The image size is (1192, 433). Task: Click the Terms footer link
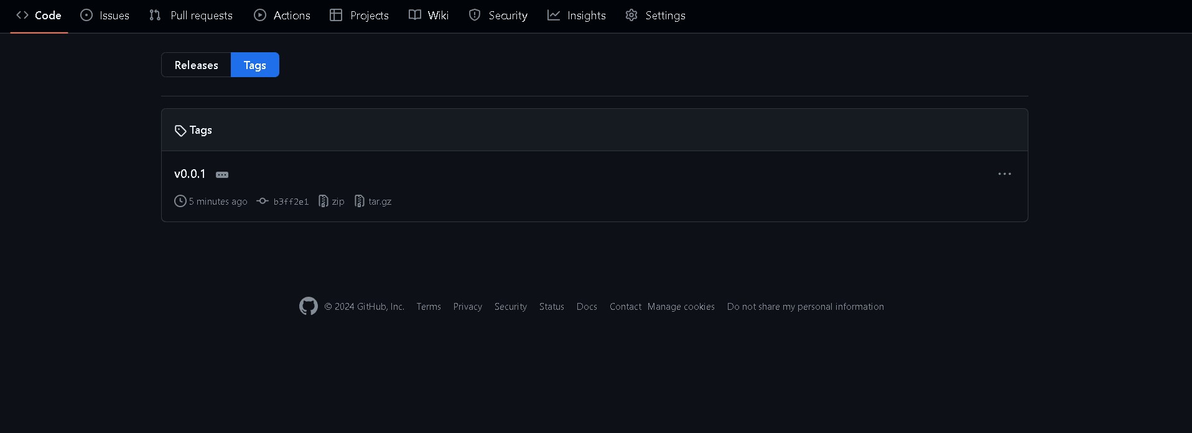click(429, 307)
